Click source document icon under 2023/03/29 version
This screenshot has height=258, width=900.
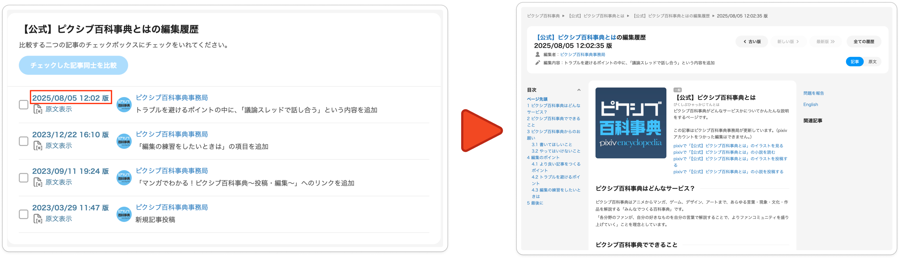point(38,219)
